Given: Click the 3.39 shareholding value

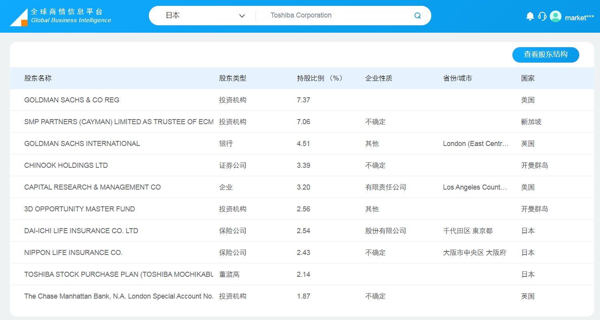Looking at the screenshot, I should coord(304,165).
